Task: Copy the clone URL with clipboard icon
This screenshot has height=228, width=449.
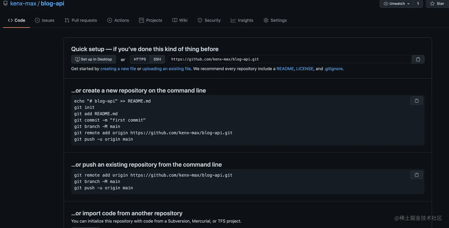Action: click(x=418, y=59)
